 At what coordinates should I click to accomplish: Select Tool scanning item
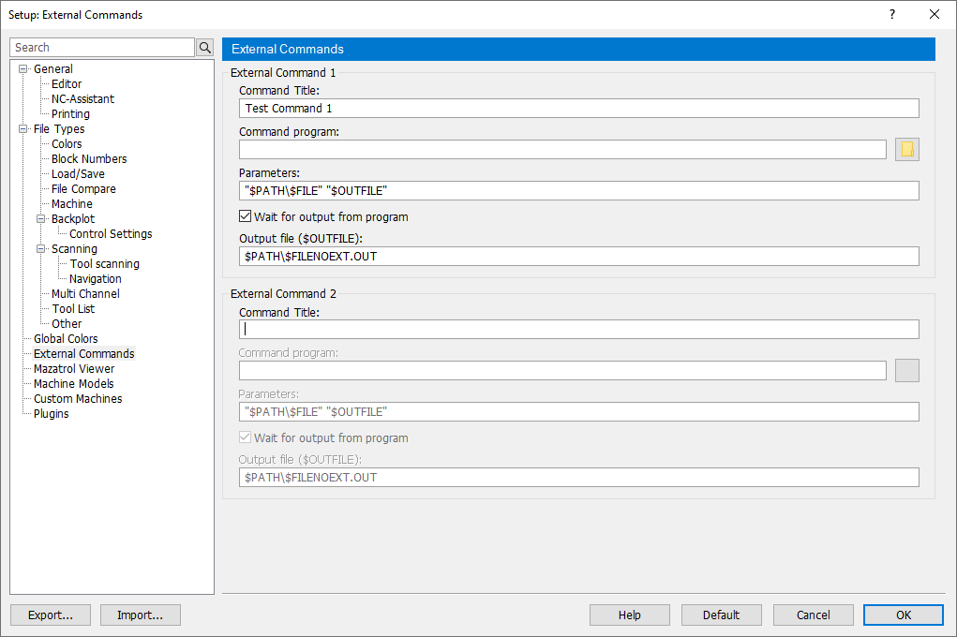pyautogui.click(x=104, y=263)
